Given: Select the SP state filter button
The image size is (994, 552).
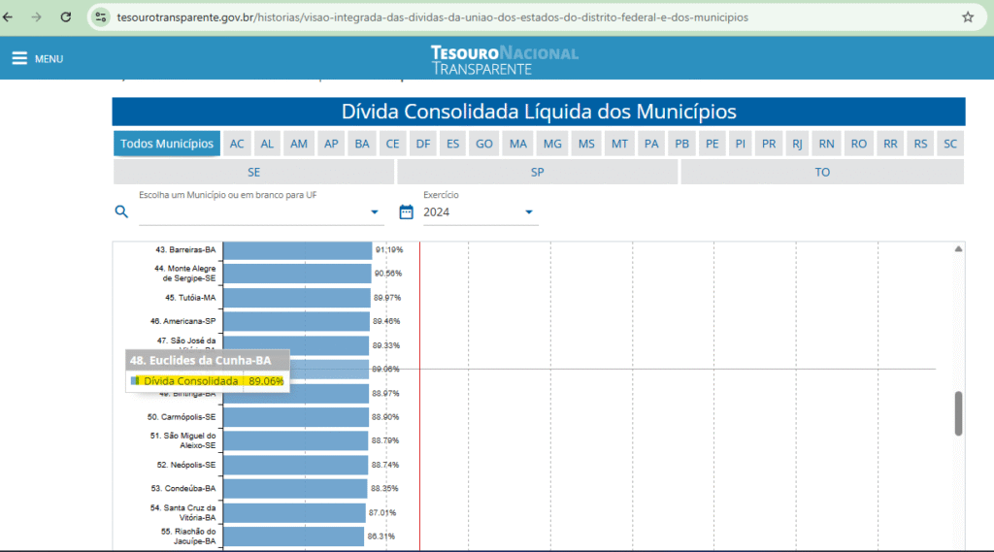Looking at the screenshot, I should click(537, 172).
